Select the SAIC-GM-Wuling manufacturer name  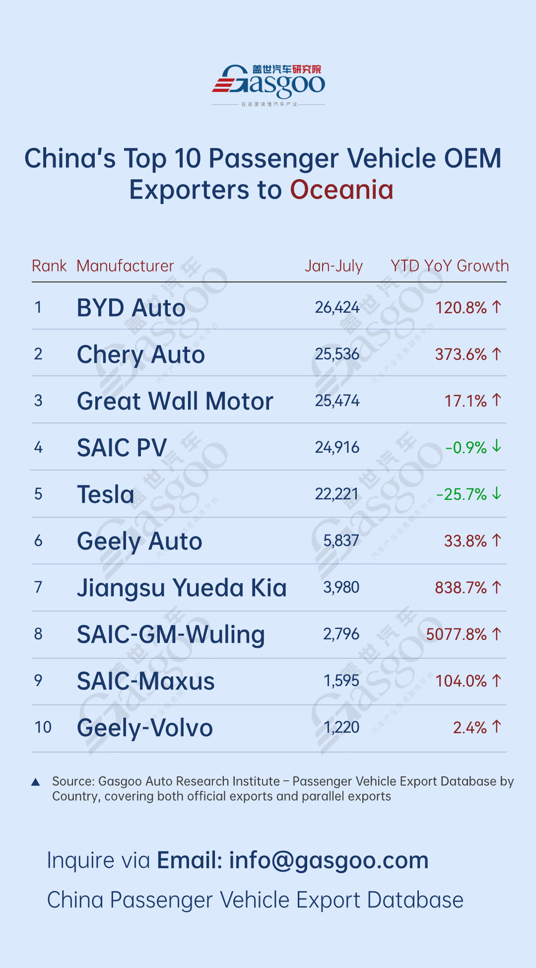[x=171, y=634]
